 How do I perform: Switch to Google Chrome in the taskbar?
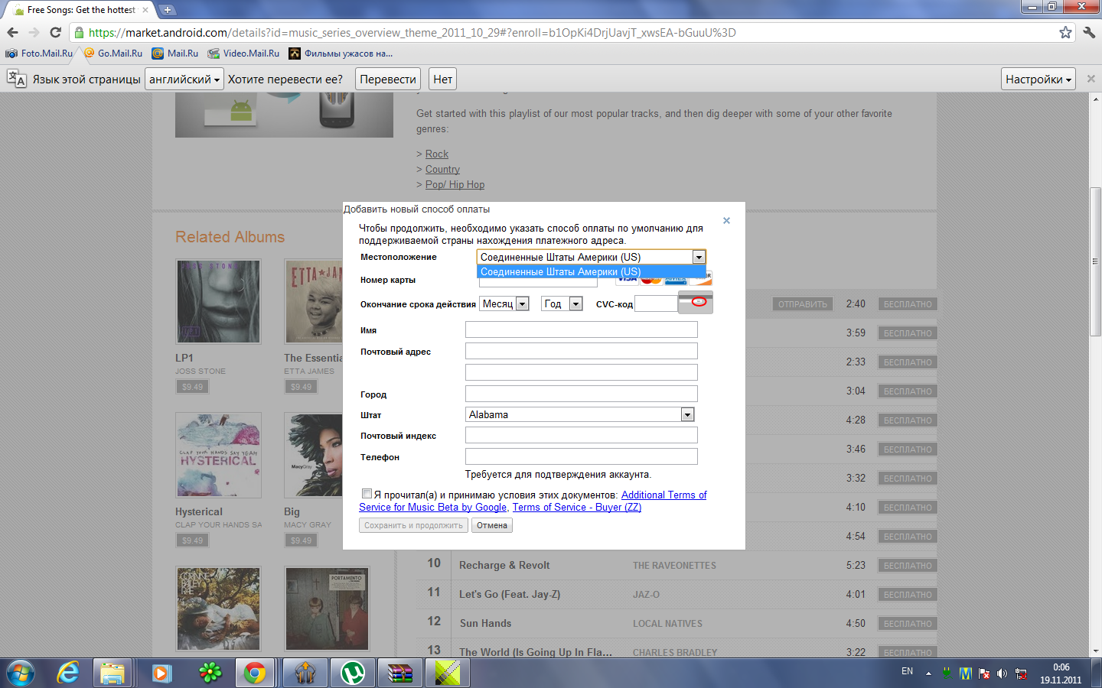click(x=255, y=673)
